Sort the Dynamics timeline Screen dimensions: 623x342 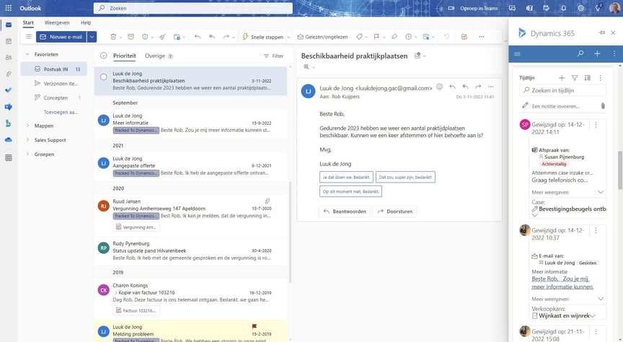coord(587,78)
